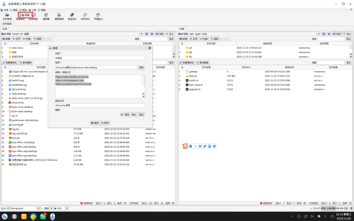This screenshot has height=221, width=354.
Task: Open the search icon in system taskbar
Action: pyautogui.click(x=299, y=216)
